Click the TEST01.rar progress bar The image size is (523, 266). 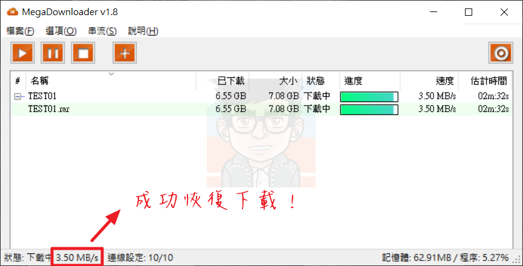369,109
